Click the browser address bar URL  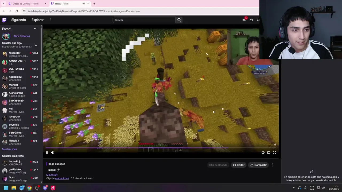coord(84,11)
